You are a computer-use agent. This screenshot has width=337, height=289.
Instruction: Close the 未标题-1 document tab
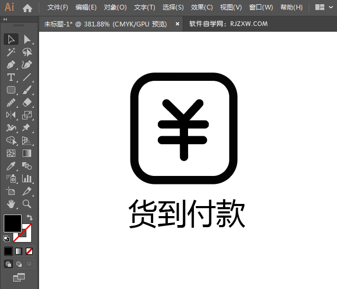(x=177, y=24)
